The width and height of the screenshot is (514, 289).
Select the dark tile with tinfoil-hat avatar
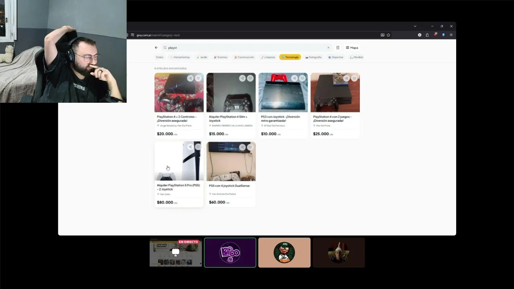point(339,252)
